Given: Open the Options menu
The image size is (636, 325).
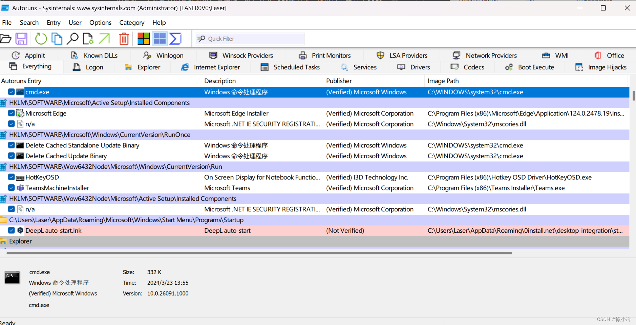Looking at the screenshot, I should (x=100, y=23).
